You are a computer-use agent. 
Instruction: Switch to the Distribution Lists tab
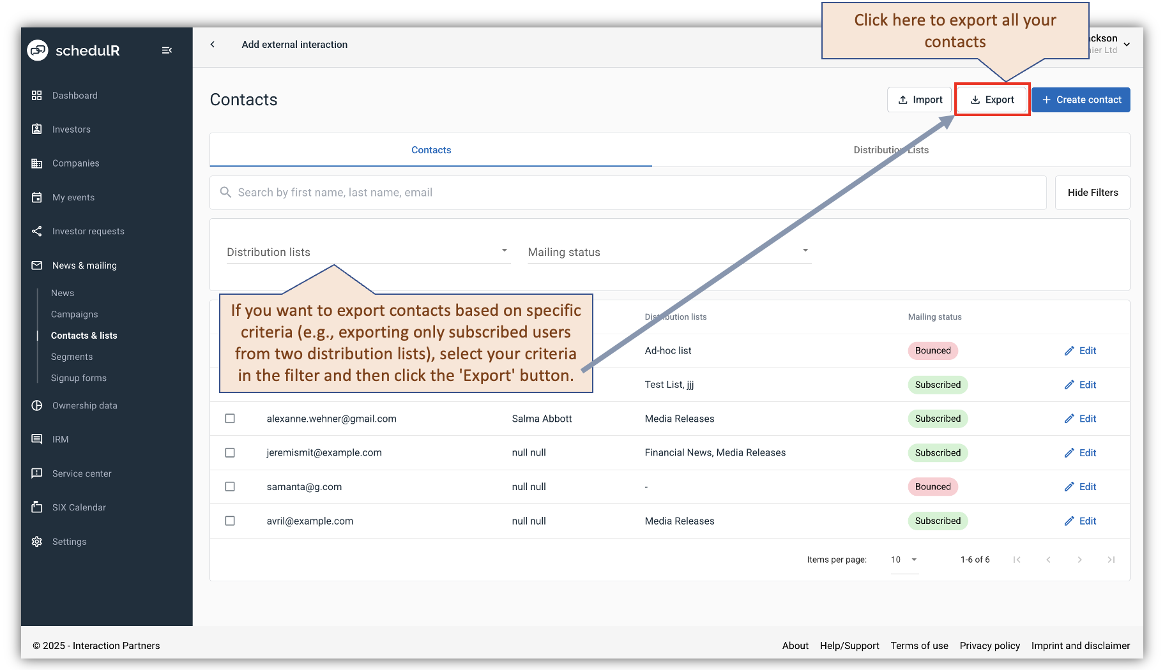891,150
